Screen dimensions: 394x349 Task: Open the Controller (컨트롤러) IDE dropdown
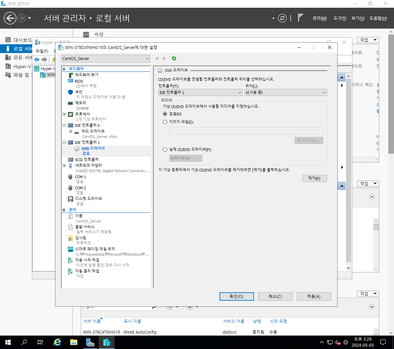click(200, 93)
